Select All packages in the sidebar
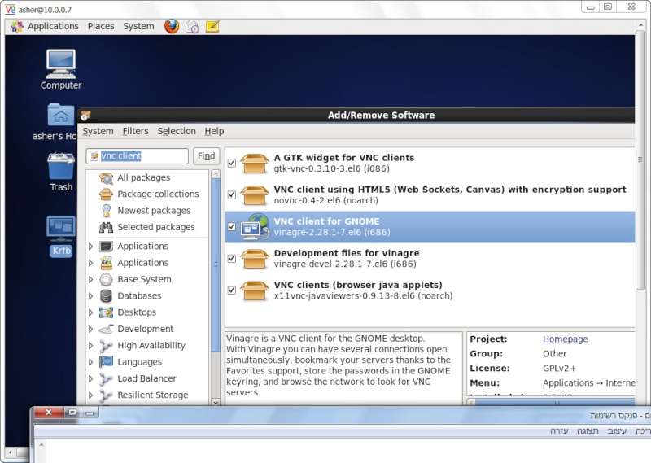 pyautogui.click(x=144, y=177)
